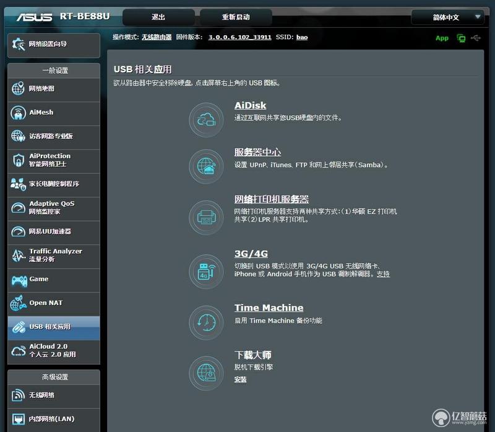Open the AiProtection shield icon
Screen dimensions: 495x432
[x=19, y=160]
